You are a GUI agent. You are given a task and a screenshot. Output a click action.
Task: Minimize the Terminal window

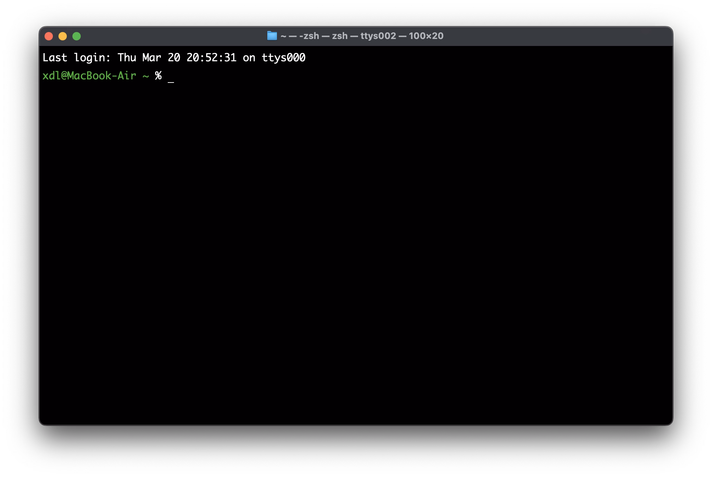(x=63, y=36)
